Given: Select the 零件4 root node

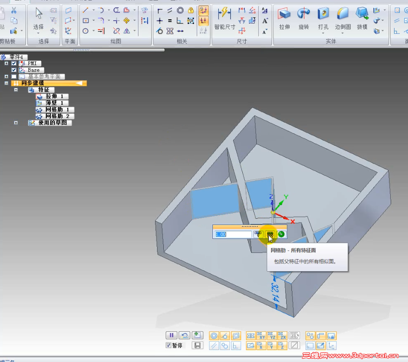Looking at the screenshot, I should coord(14,57).
